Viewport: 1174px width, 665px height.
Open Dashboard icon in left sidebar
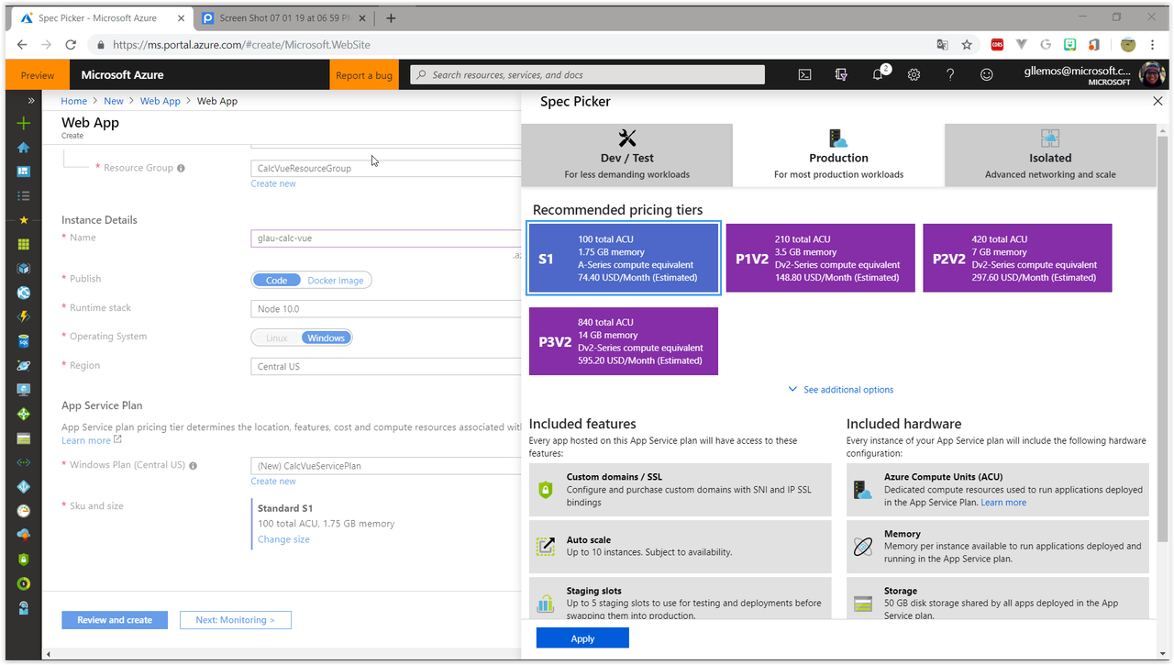click(24, 172)
